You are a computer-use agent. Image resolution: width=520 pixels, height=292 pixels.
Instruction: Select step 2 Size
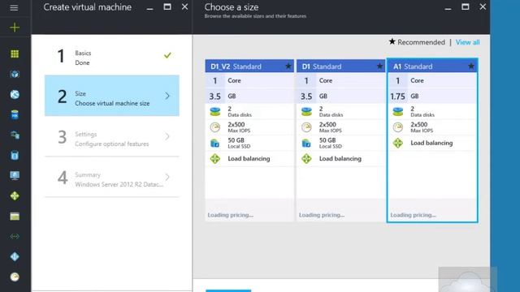tap(112, 96)
